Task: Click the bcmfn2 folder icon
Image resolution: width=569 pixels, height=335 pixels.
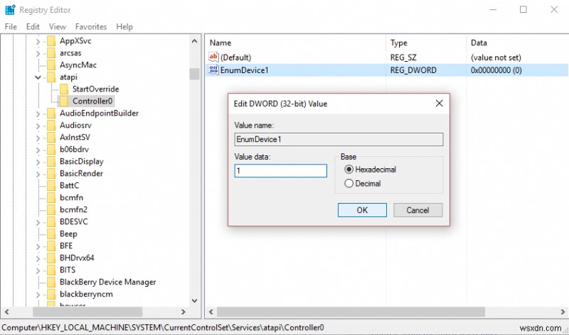Action: [x=51, y=209]
